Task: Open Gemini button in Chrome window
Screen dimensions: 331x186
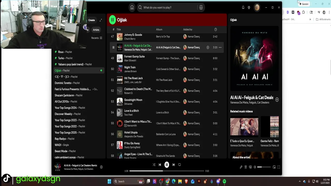Action: (304, 4)
